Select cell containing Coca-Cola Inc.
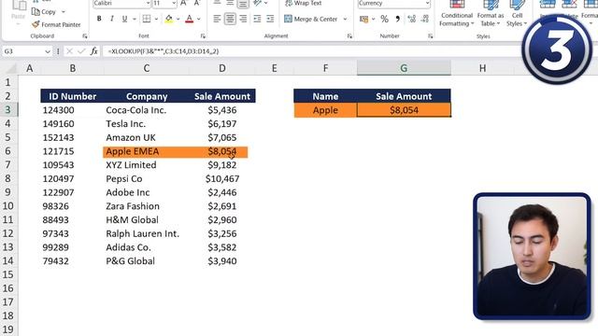598x336 pixels. coord(147,110)
